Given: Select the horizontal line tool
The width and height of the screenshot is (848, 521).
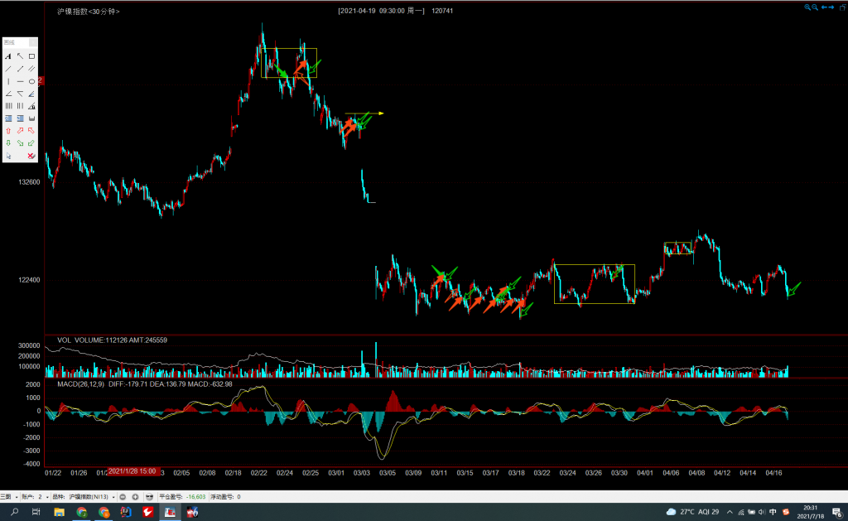Looking at the screenshot, I should [x=20, y=81].
